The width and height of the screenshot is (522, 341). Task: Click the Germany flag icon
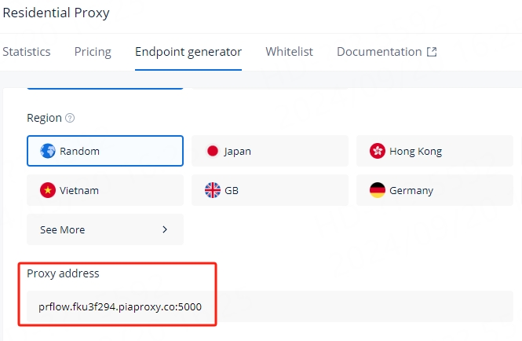pos(378,190)
